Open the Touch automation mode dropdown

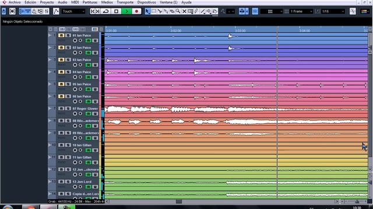pos(73,11)
